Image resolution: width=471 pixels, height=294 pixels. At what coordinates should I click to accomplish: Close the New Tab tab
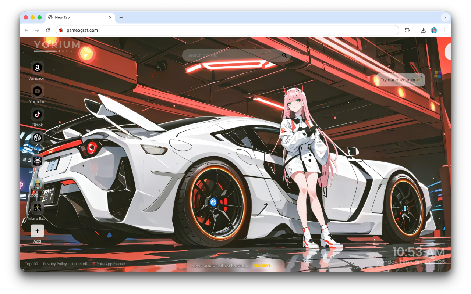tap(110, 17)
